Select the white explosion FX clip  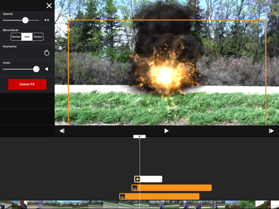148,179
